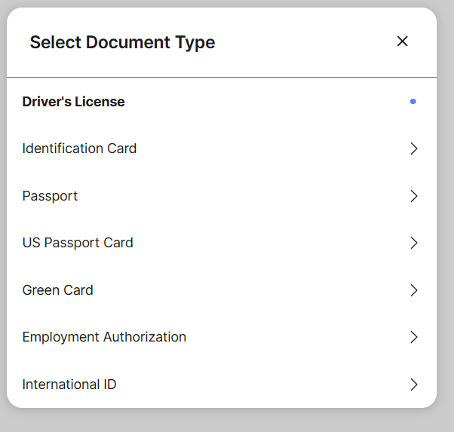Expand the Passport option arrow
The image size is (454, 432).
(413, 196)
